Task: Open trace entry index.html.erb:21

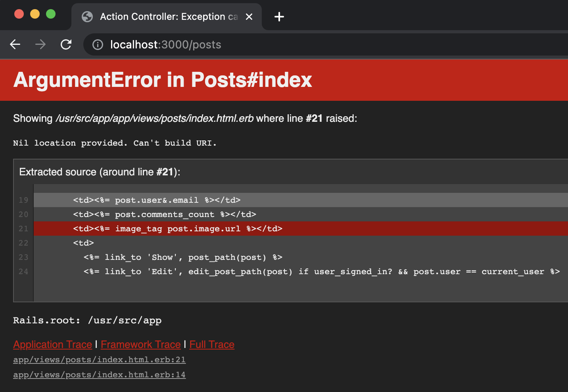Action: pyautogui.click(x=99, y=359)
